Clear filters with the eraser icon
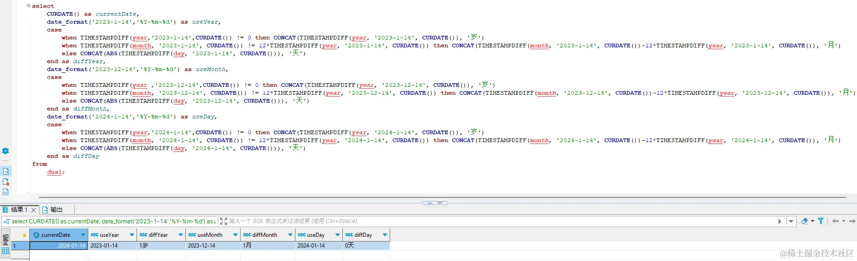857x261 pixels. pyautogui.click(x=805, y=221)
